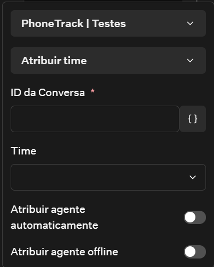The image size is (214, 267).
Task: Click the red required asterisk
Action: coord(92,91)
